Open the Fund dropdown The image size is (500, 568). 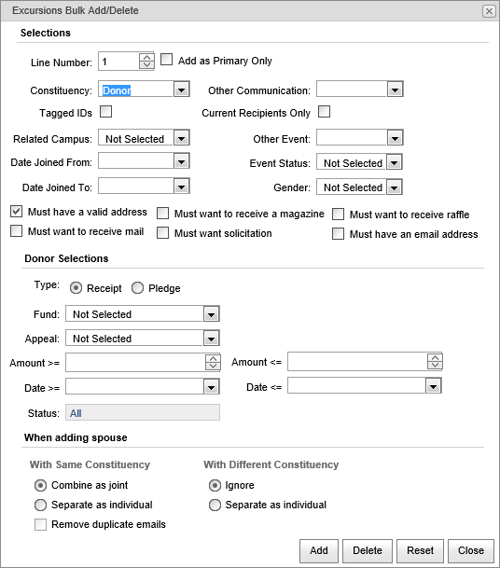pos(211,314)
